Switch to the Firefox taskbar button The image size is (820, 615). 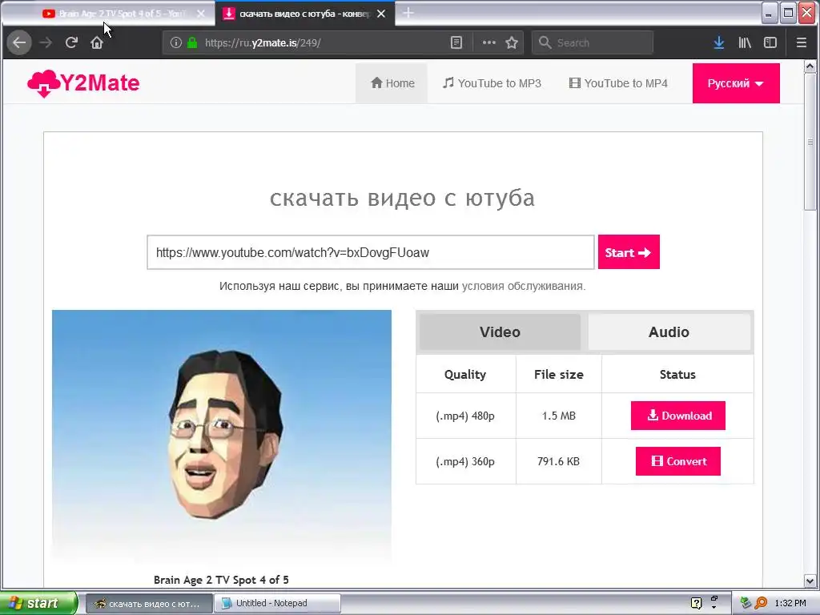(149, 604)
